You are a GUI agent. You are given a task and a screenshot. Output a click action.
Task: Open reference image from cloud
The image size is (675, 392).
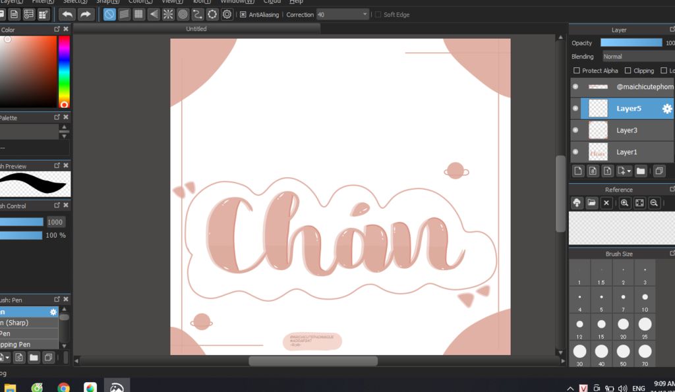(577, 203)
